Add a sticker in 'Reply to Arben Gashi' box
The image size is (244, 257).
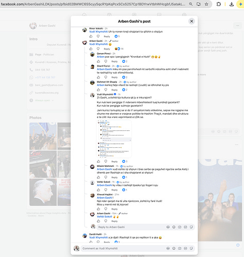[x=191, y=227]
